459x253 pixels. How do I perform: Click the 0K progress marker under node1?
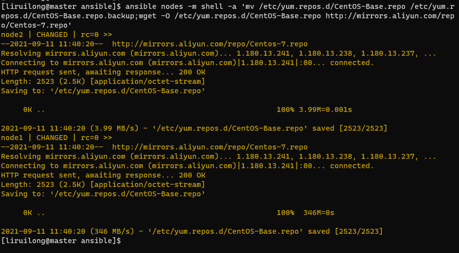pos(28,213)
